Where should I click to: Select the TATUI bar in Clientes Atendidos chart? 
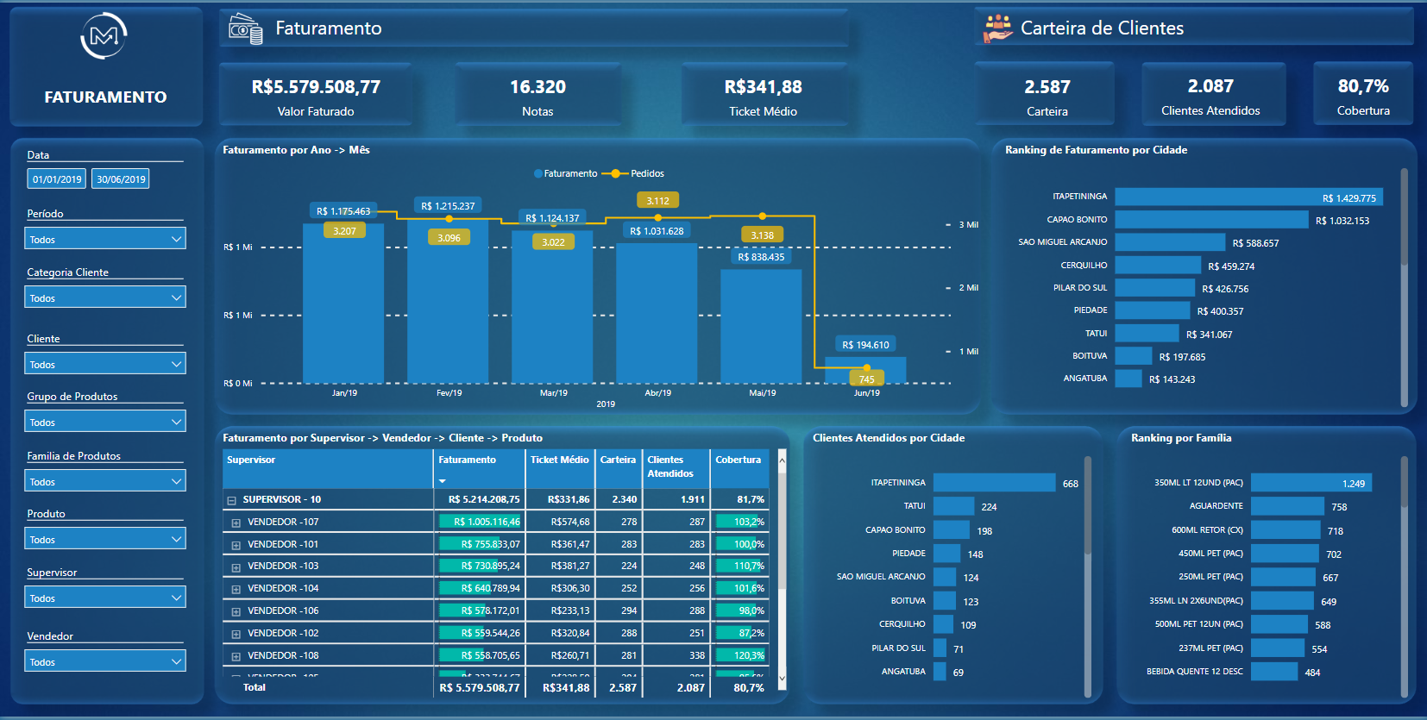[953, 506]
